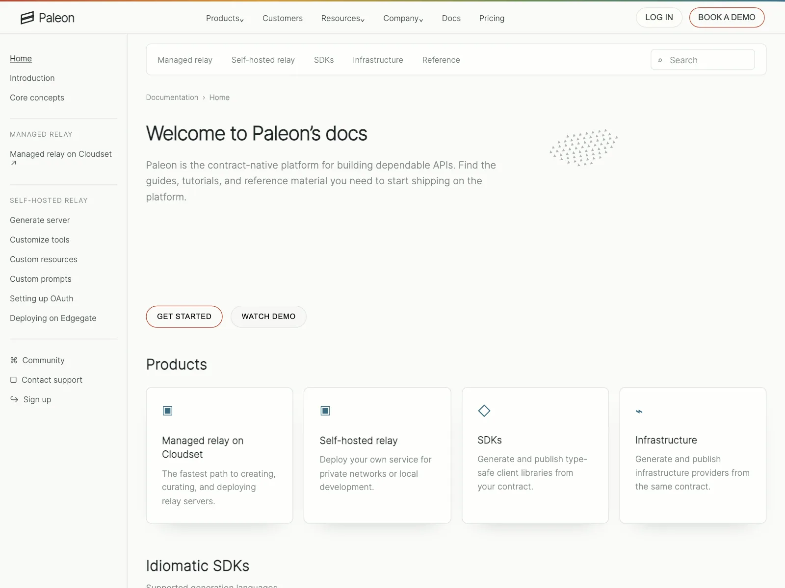Switch to the Managed relay tab
Image resolution: width=785 pixels, height=588 pixels.
tap(185, 60)
